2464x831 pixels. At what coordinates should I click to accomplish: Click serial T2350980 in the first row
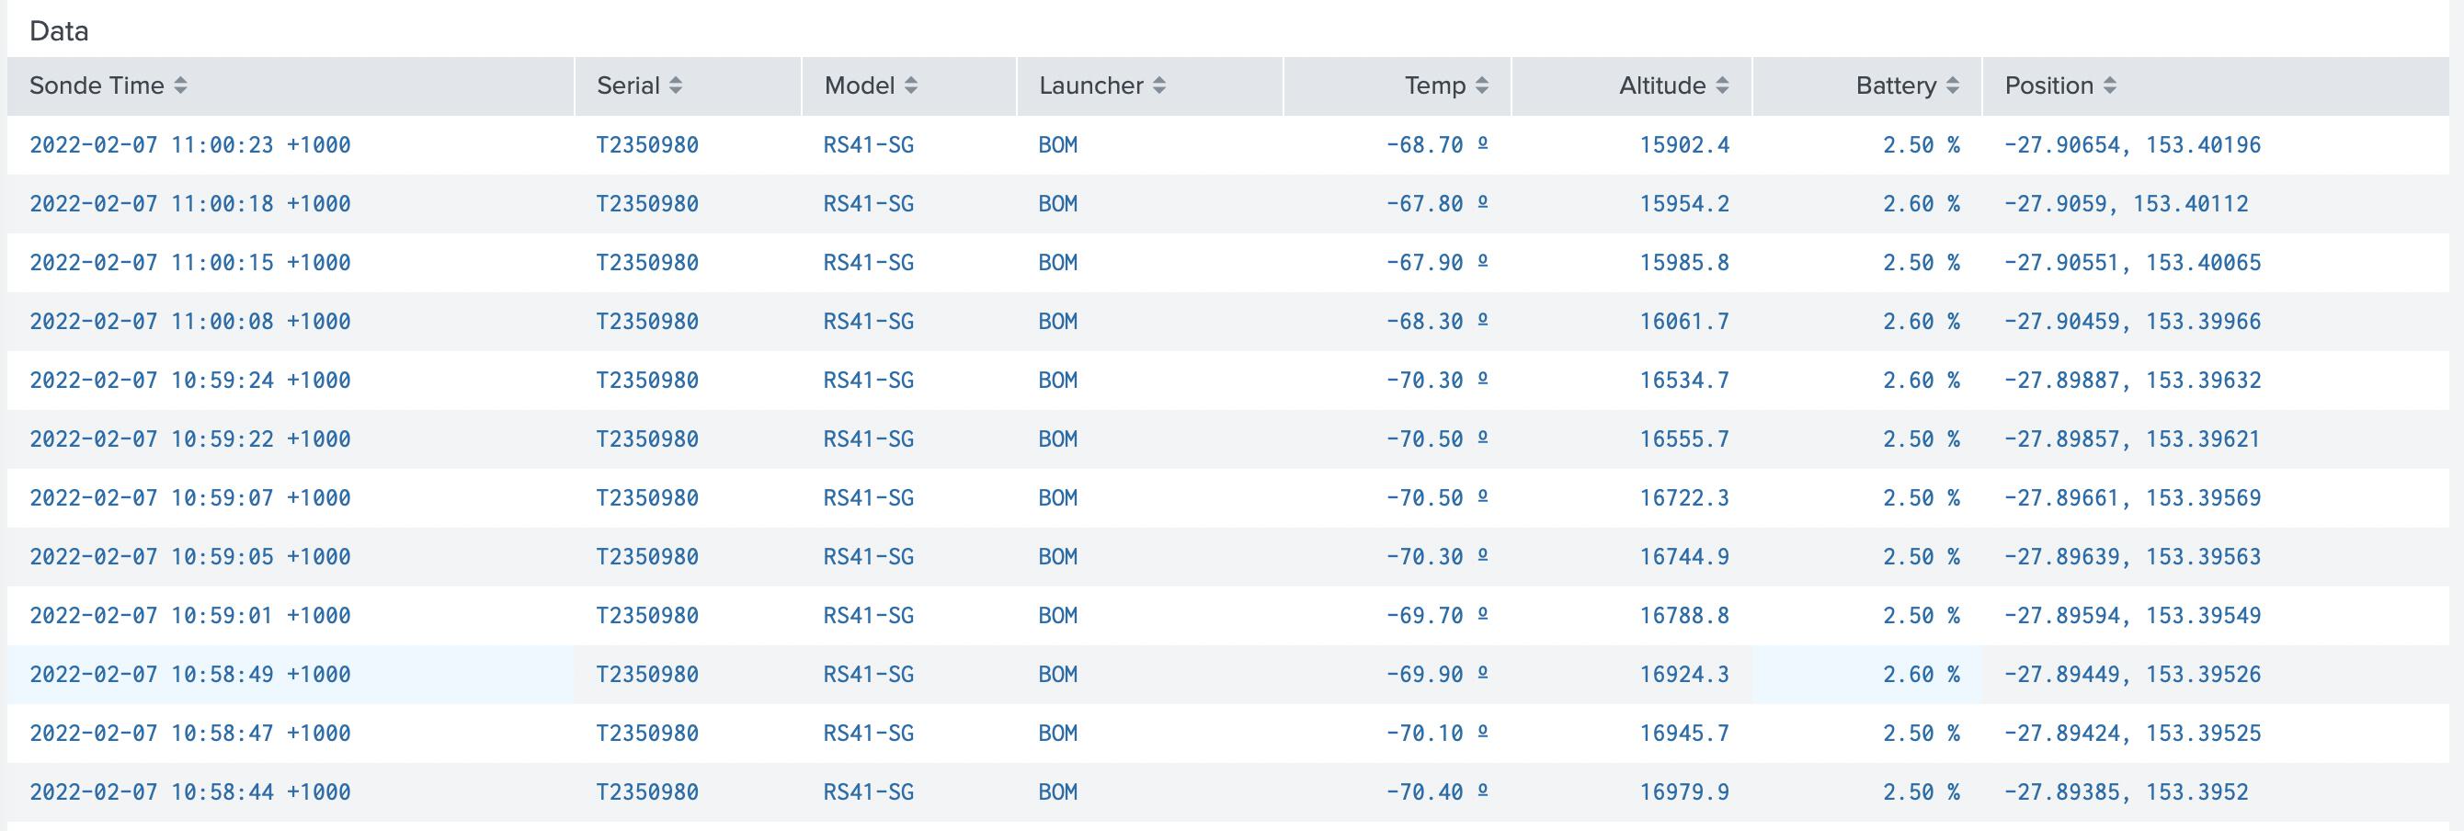[x=647, y=145]
